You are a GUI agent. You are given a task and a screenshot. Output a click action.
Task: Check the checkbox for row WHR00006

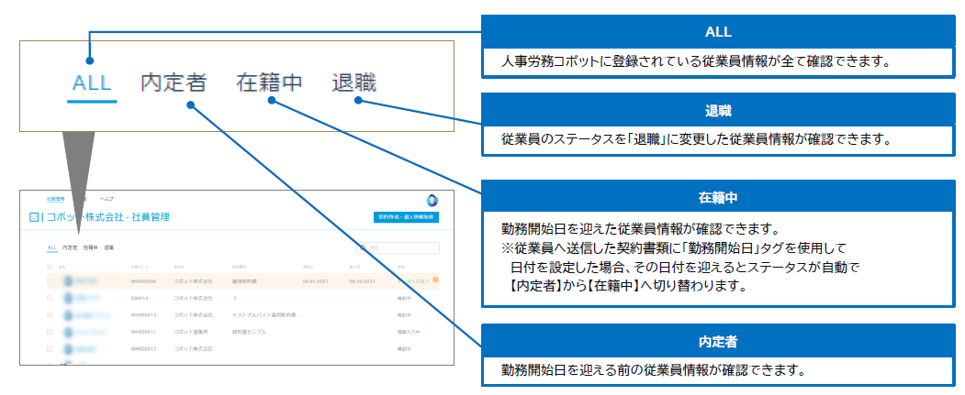click(50, 281)
